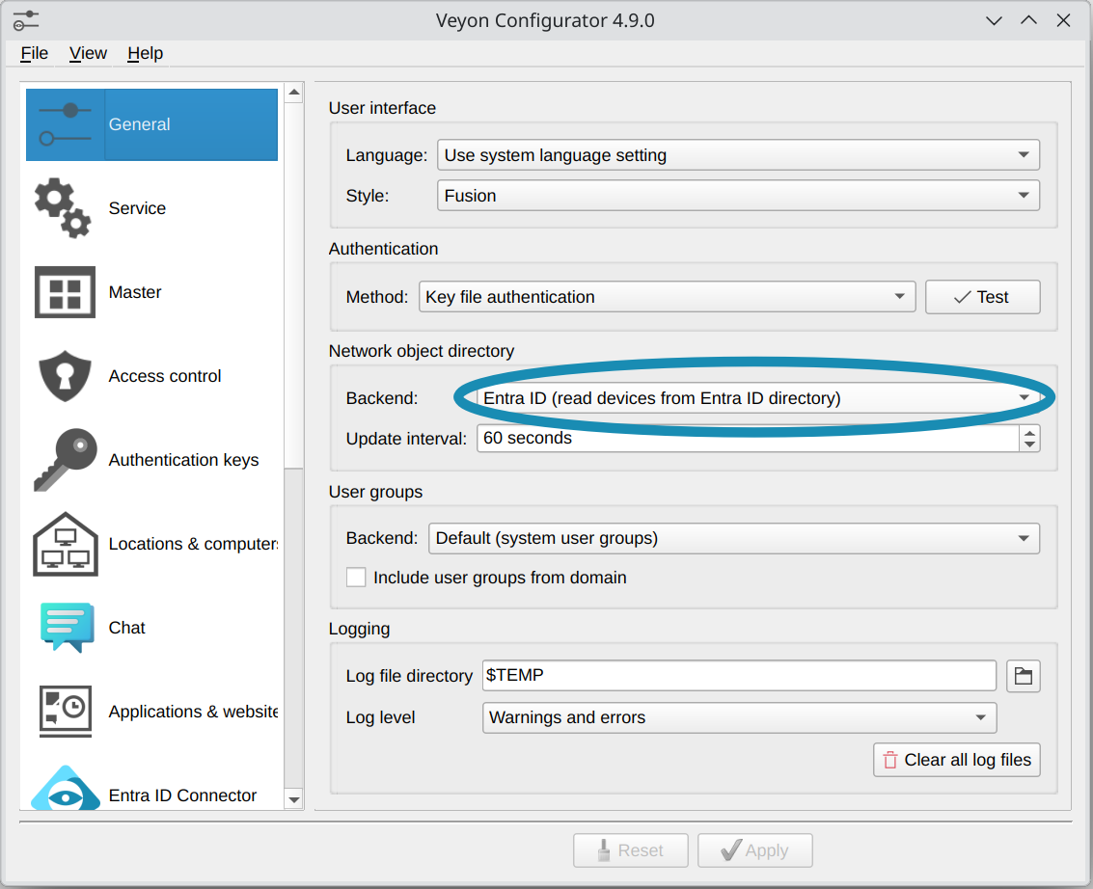Open the Chat speech bubble icon
The width and height of the screenshot is (1093, 889).
pyautogui.click(x=66, y=628)
